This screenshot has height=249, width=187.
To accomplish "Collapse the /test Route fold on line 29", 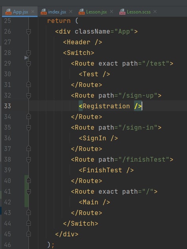I will point(28,64).
